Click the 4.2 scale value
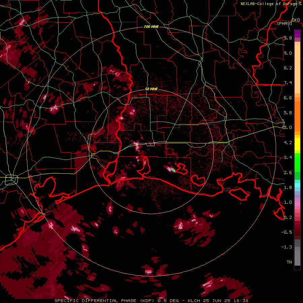 (288, 143)
